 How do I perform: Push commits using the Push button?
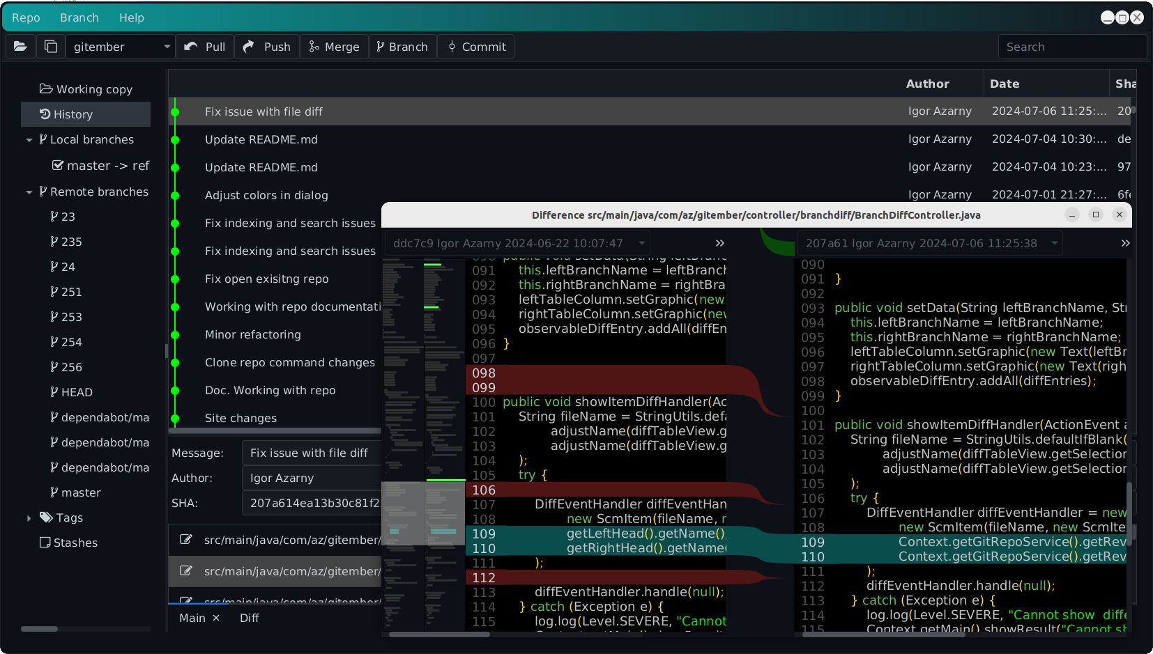(x=267, y=47)
